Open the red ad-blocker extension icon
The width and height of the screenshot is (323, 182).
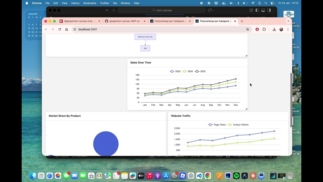pos(257,29)
